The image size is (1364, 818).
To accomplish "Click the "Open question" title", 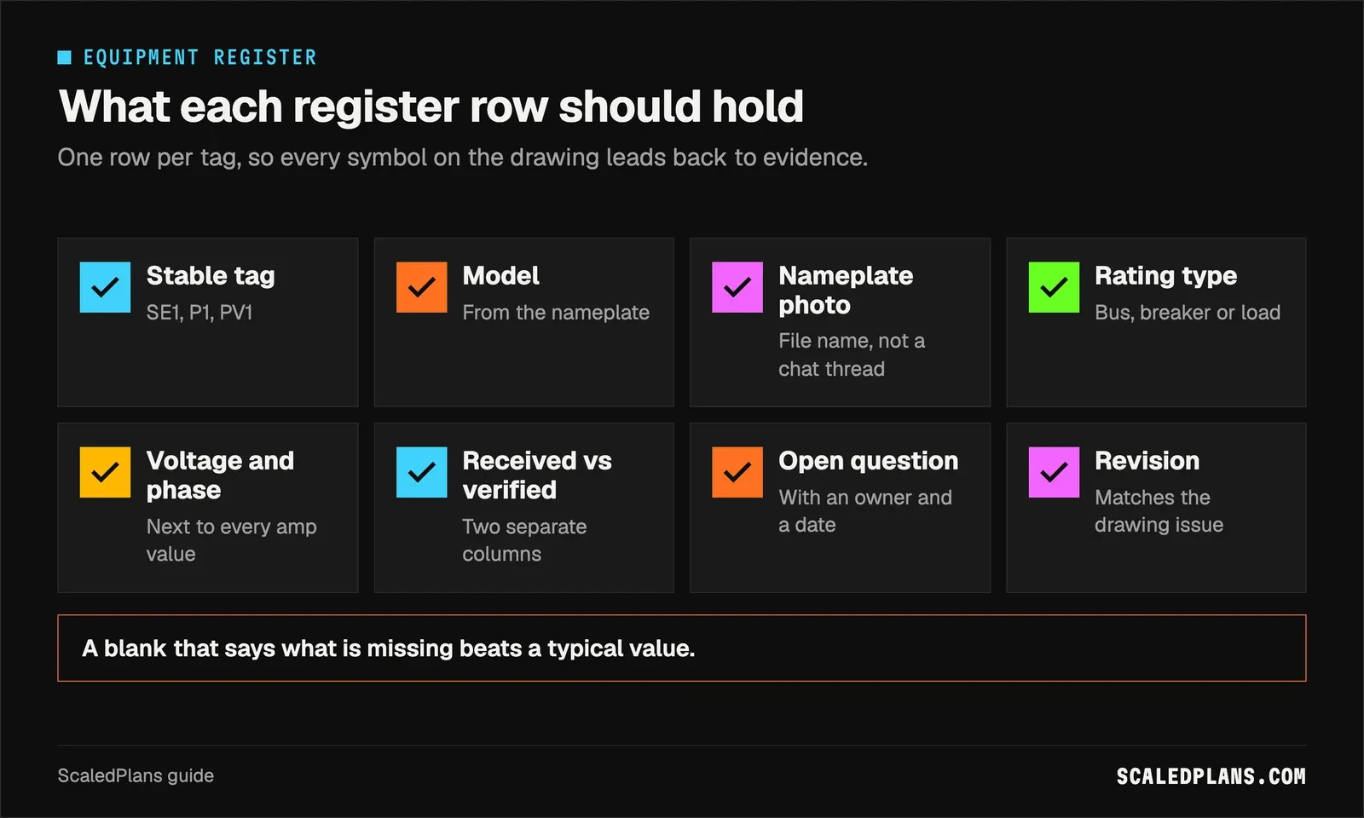I will click(x=868, y=461).
